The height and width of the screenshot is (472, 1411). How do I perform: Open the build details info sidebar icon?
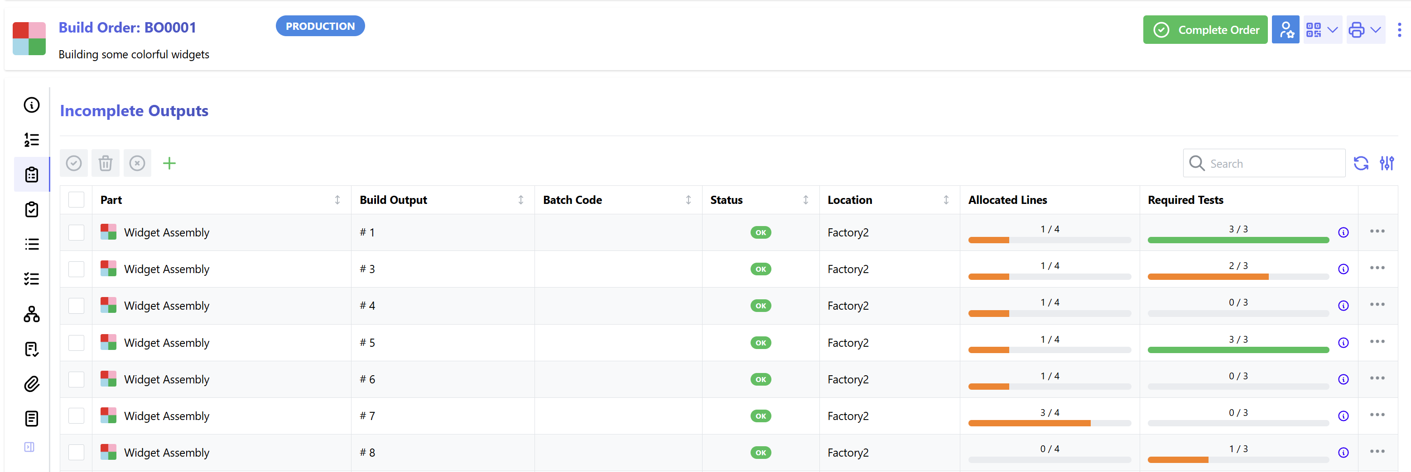32,105
